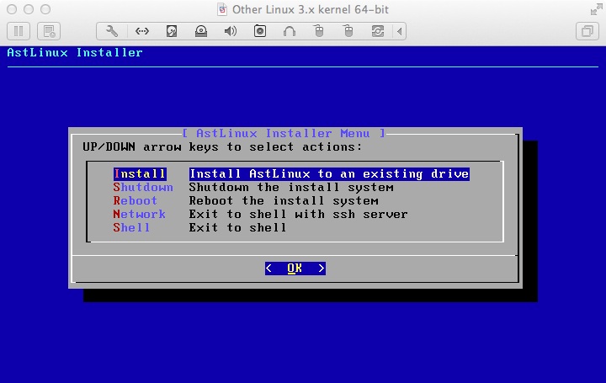Select the Shutdown menu entry

(143, 188)
